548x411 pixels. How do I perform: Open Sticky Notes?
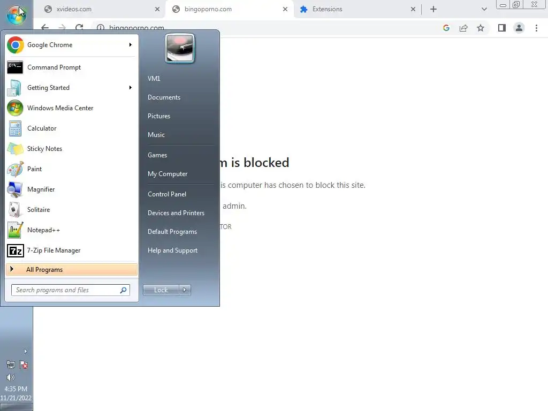tap(72, 149)
